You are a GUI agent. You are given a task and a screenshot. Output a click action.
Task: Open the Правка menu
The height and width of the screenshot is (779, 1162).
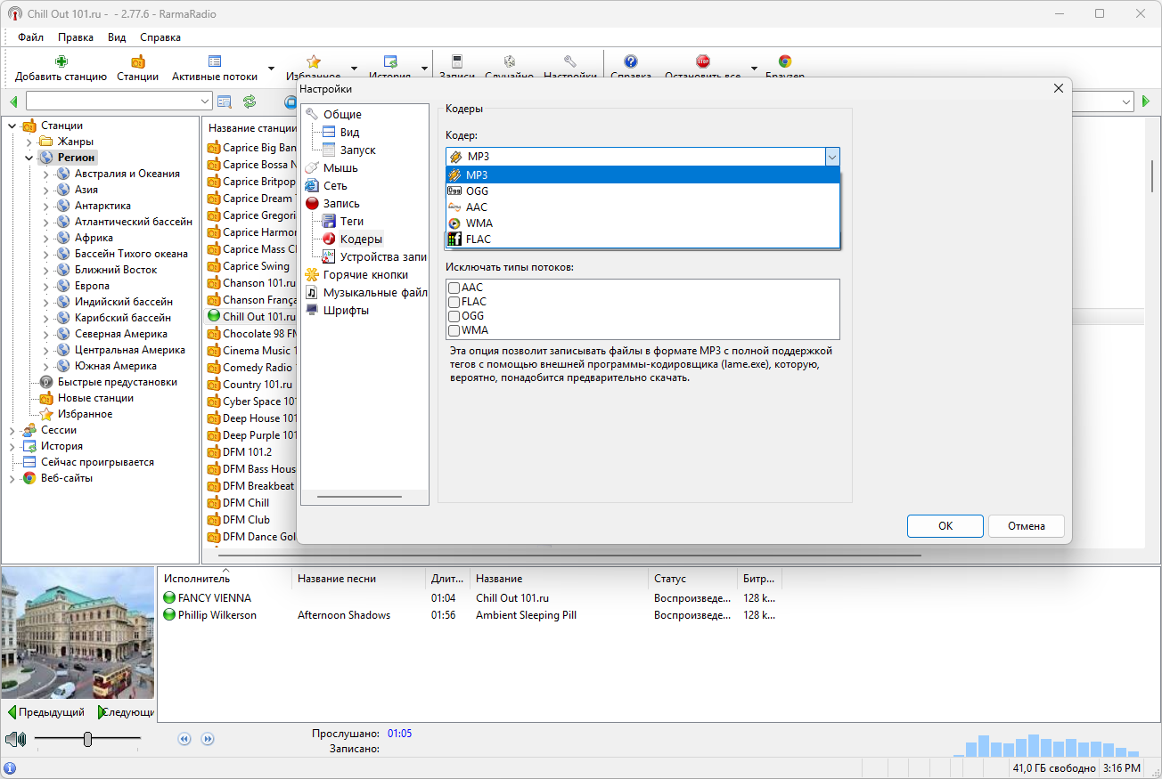[x=76, y=37]
